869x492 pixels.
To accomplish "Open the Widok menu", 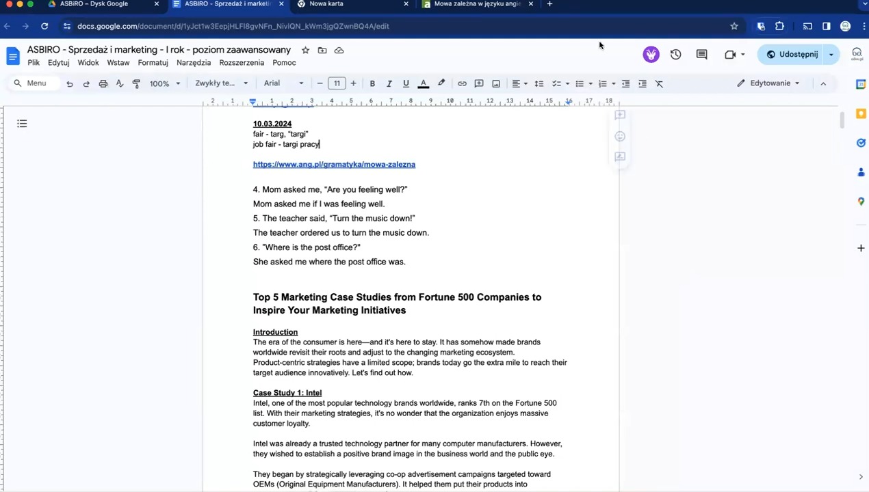I will point(88,63).
